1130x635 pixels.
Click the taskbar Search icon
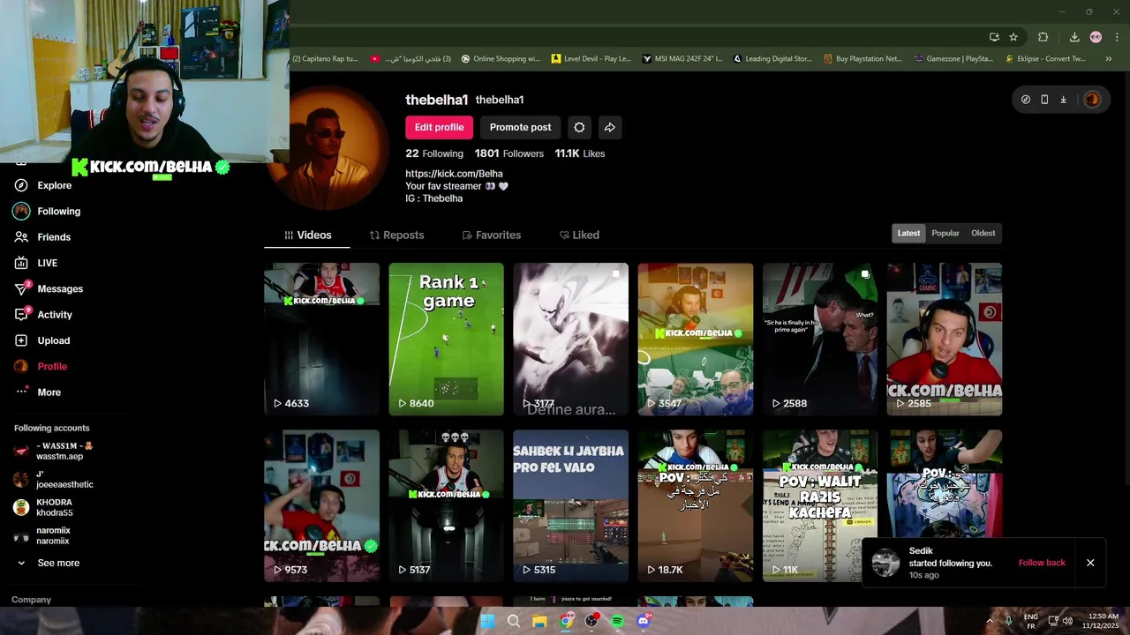coord(514,621)
